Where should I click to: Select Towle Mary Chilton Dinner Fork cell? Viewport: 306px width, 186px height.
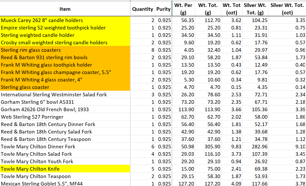(x=65, y=147)
